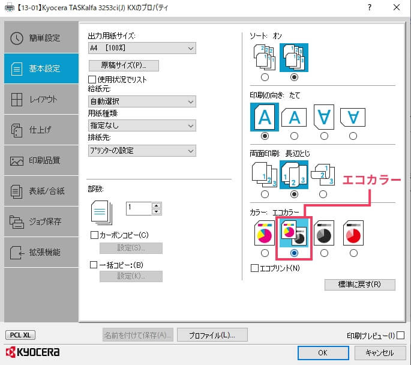411x365 pixels.
Task: Select the collate off icon
Action: (x=265, y=58)
